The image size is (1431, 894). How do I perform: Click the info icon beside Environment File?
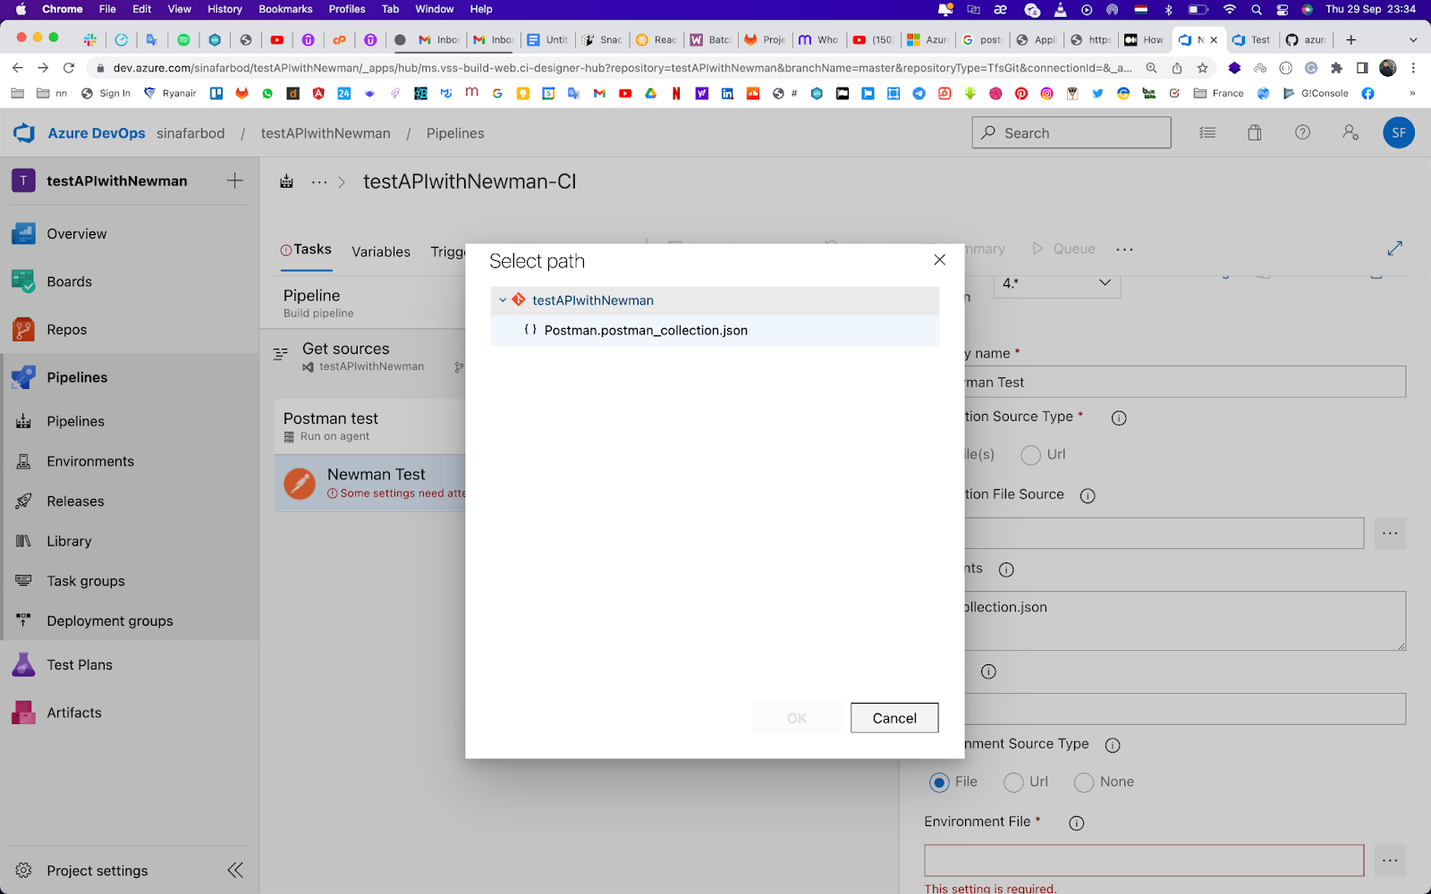tap(1077, 823)
